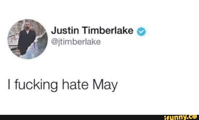Click the blue verified checkmark badge
Screen dimensions: 199x120
[x=141, y=32]
